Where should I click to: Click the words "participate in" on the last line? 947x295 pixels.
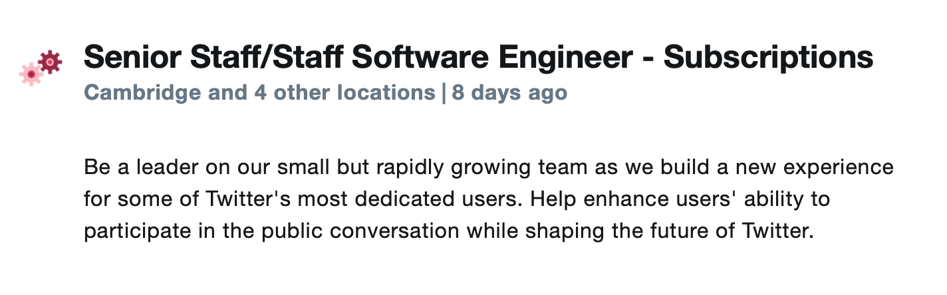coord(150,231)
